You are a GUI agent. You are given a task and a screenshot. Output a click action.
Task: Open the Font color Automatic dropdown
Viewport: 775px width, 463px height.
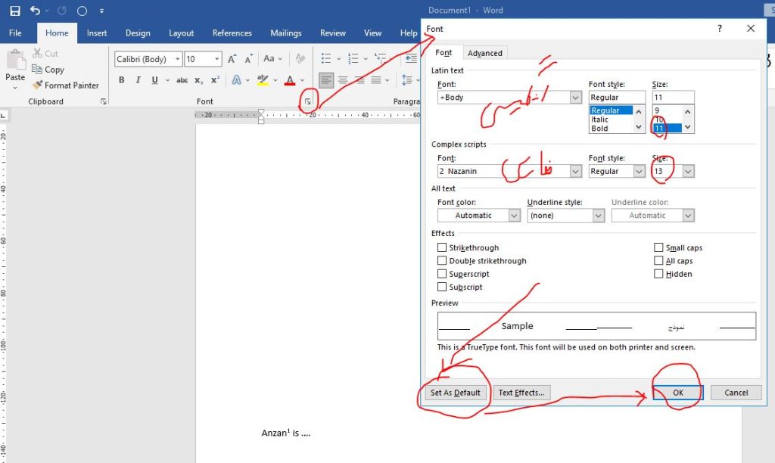pos(514,216)
